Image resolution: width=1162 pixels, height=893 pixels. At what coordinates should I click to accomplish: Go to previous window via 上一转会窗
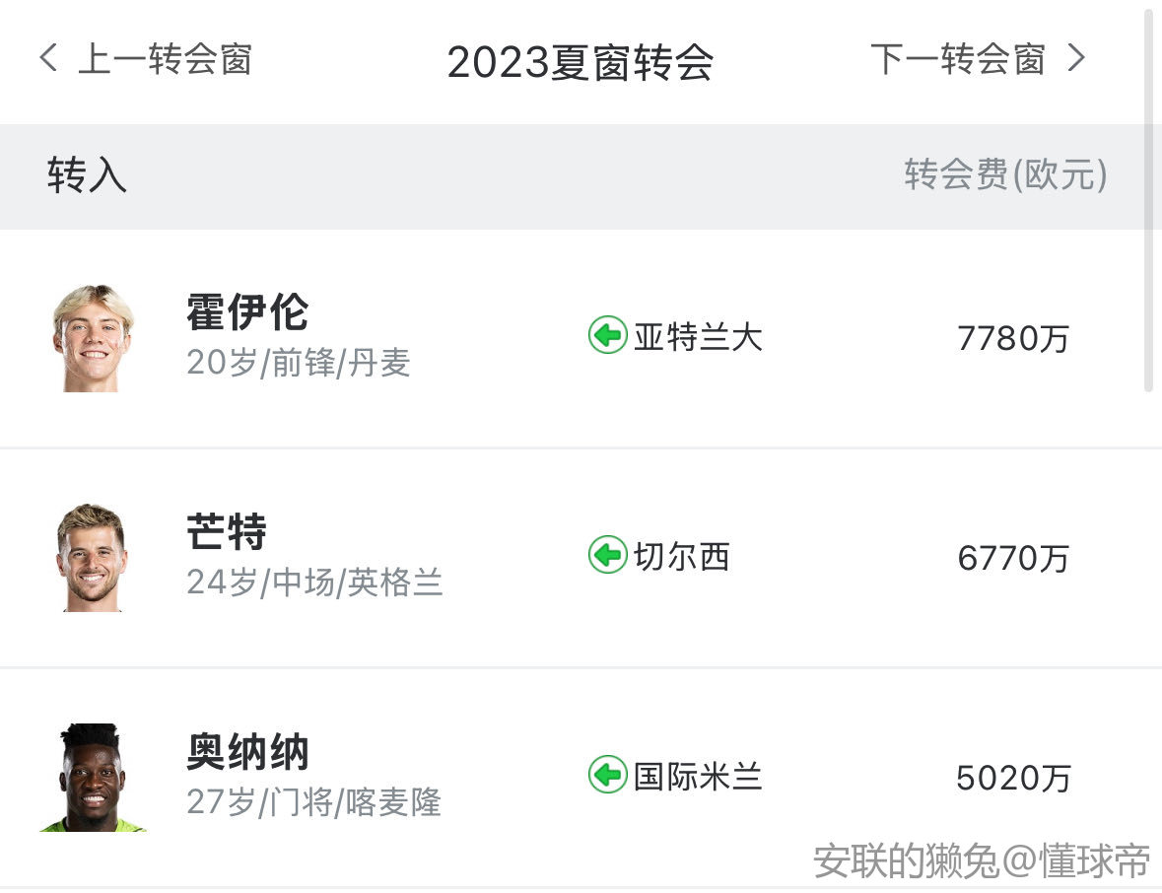(x=165, y=58)
